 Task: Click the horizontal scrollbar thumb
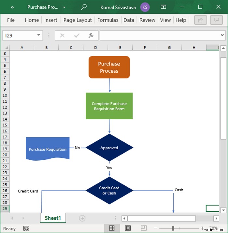162,218
